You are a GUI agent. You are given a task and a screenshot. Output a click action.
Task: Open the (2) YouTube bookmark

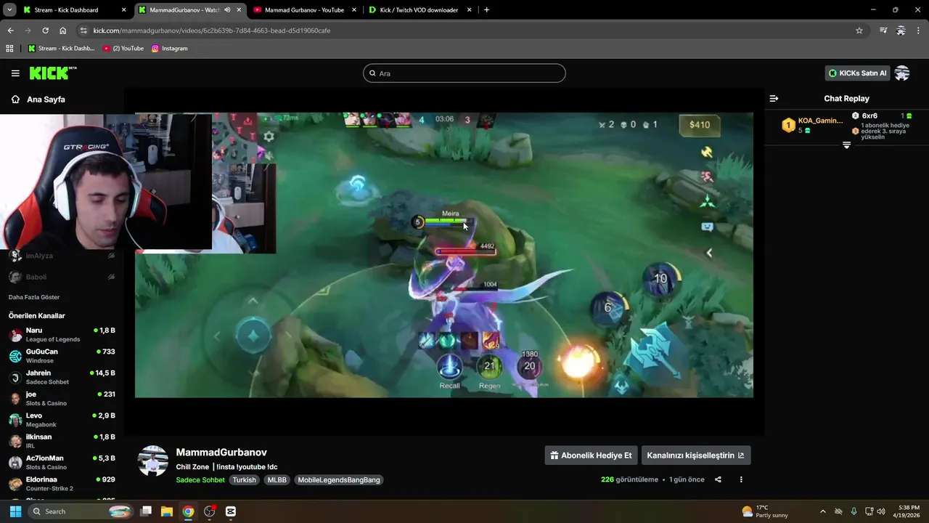(123, 49)
